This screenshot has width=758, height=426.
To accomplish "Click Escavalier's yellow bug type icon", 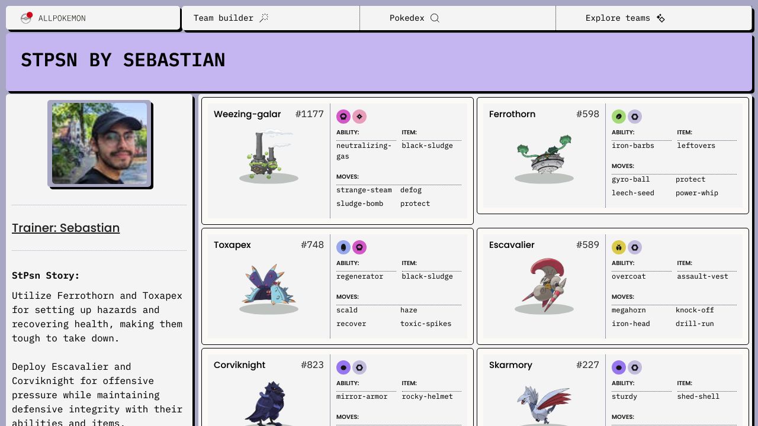I will [619, 247].
